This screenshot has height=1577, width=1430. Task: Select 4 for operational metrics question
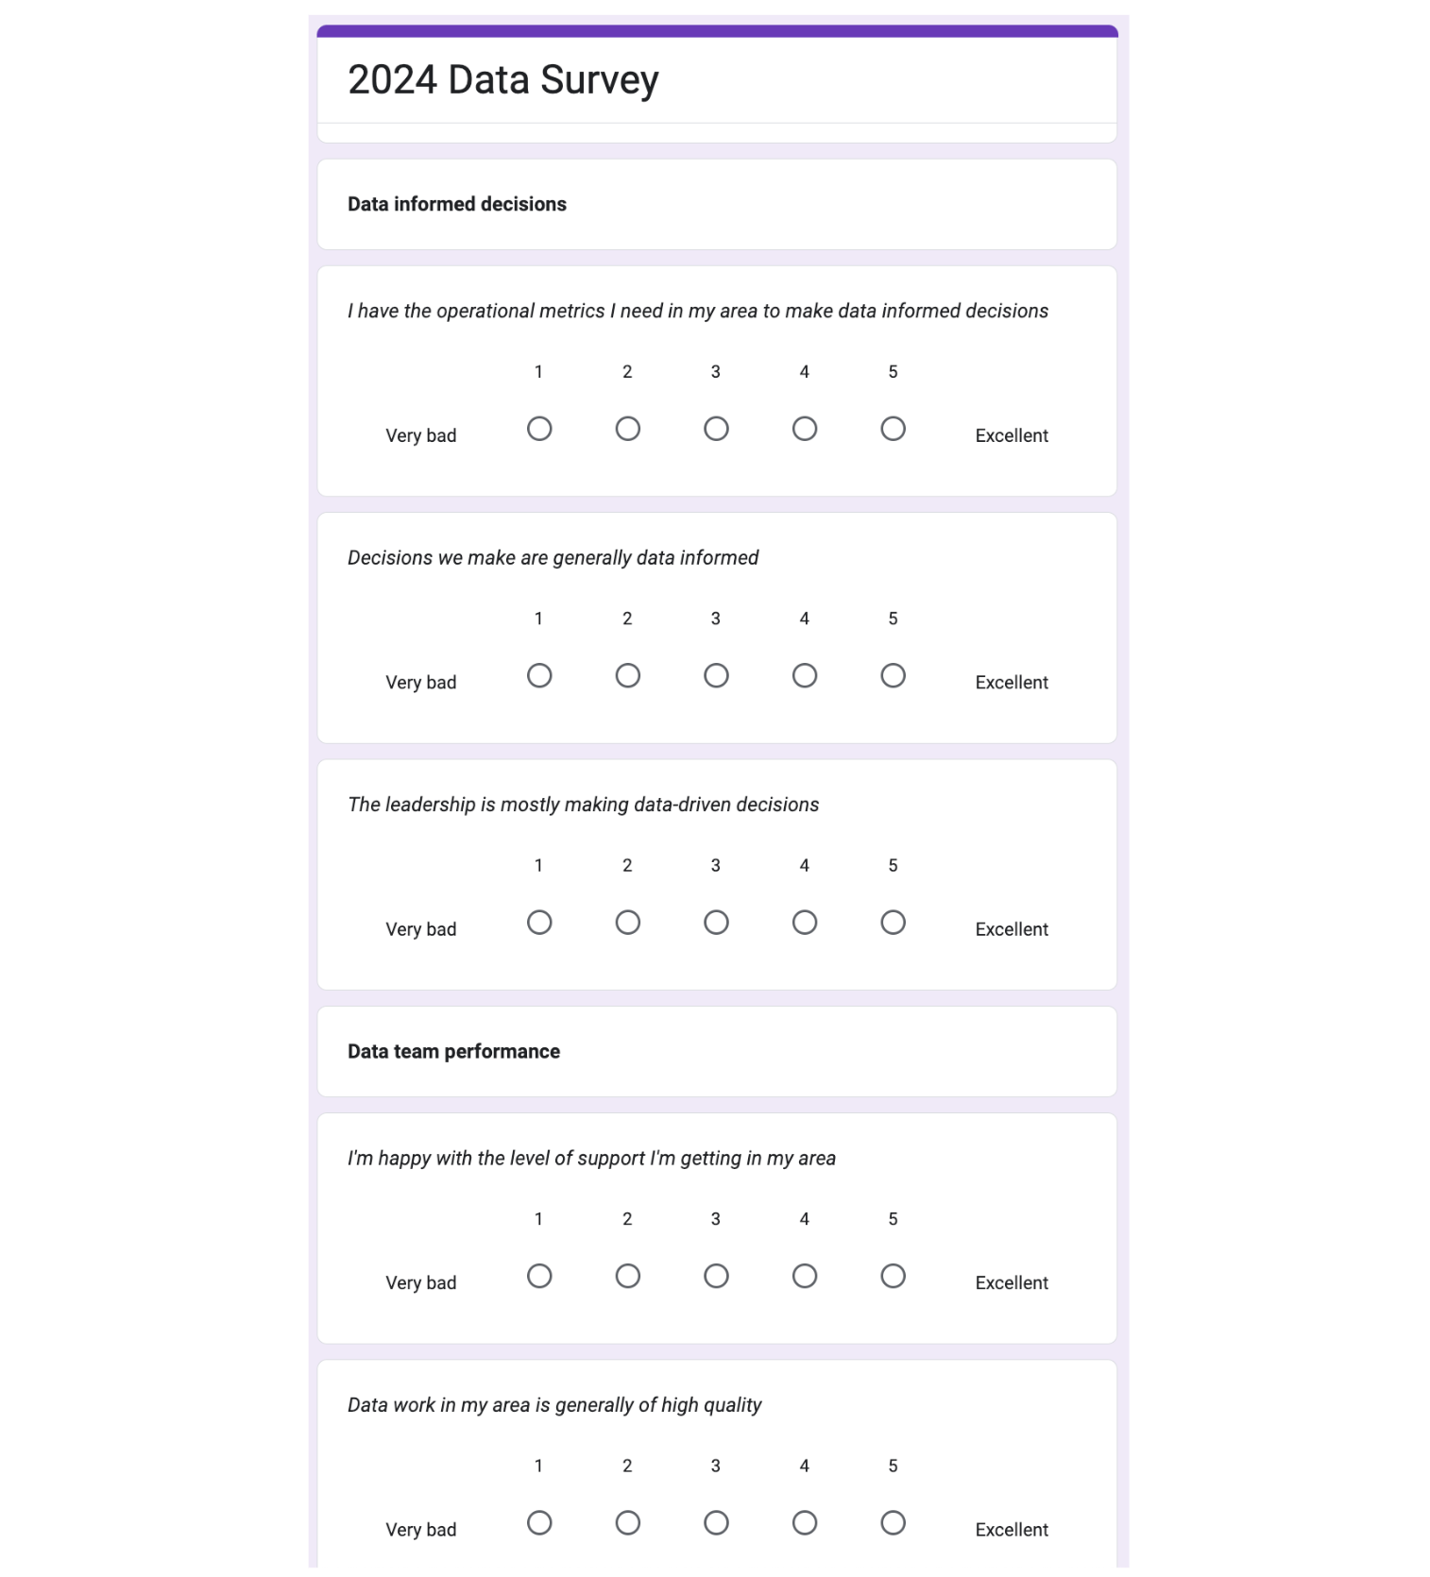click(805, 429)
